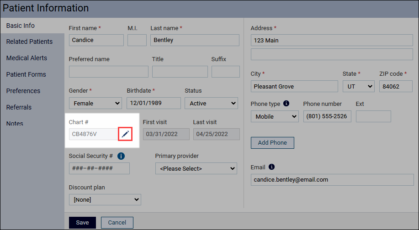Viewport: 419px width, 230px height.
Task: Click the Phone type info icon
Action: 286,103
